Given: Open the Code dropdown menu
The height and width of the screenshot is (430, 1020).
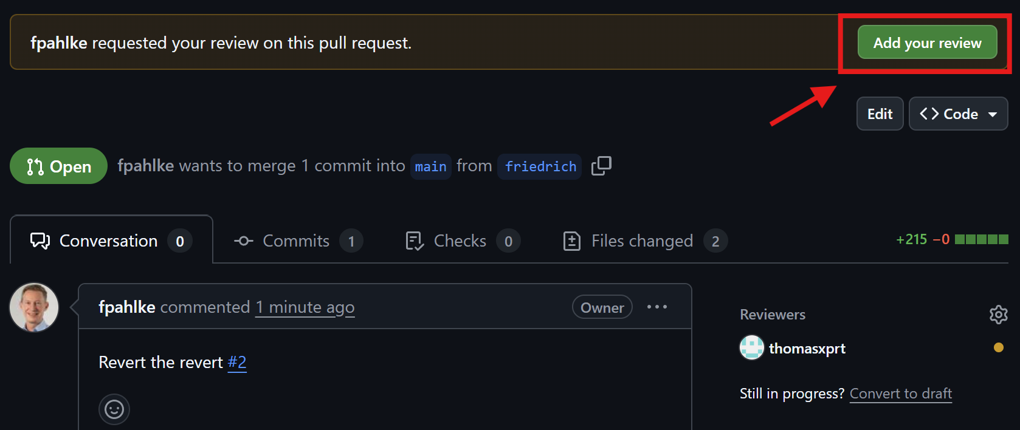Looking at the screenshot, I should (958, 114).
